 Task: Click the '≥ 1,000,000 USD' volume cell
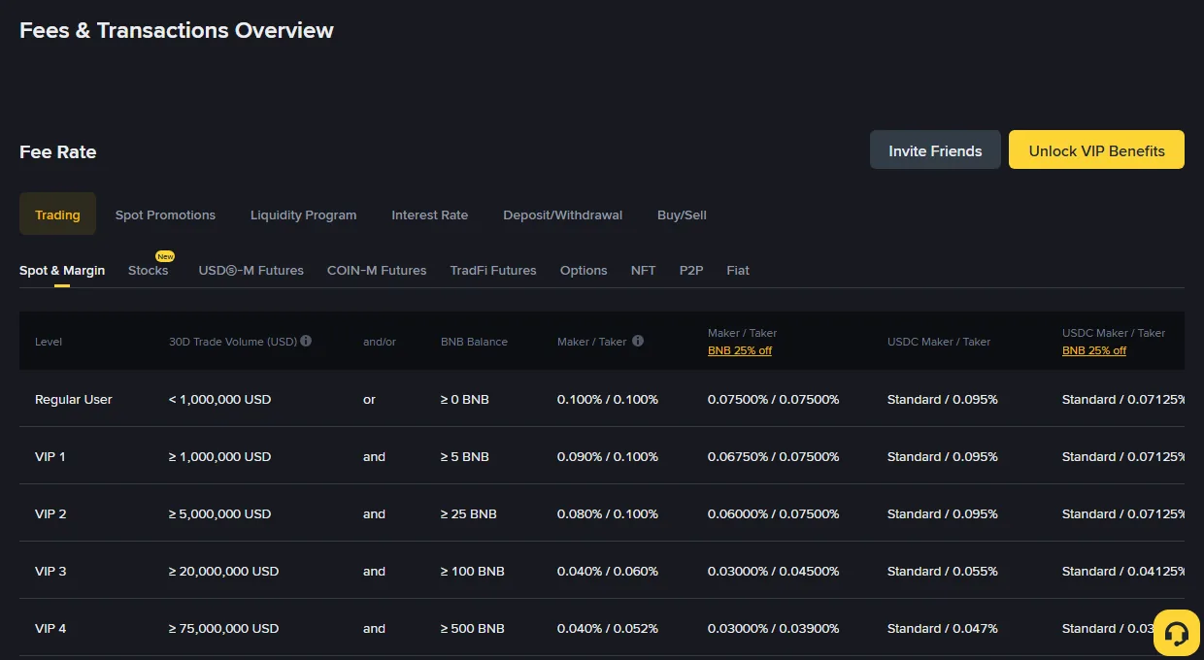point(220,456)
